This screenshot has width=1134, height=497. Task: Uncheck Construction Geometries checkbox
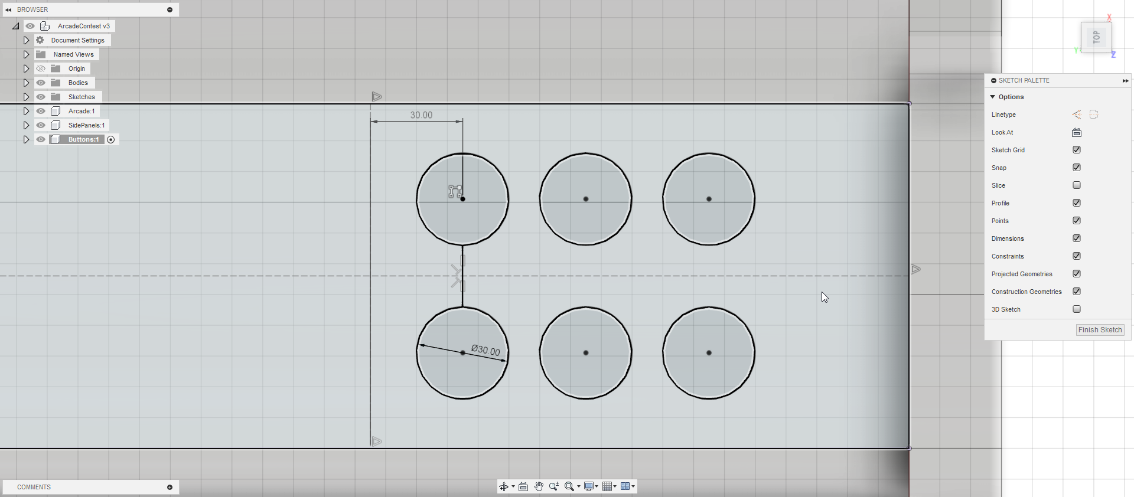(x=1077, y=292)
